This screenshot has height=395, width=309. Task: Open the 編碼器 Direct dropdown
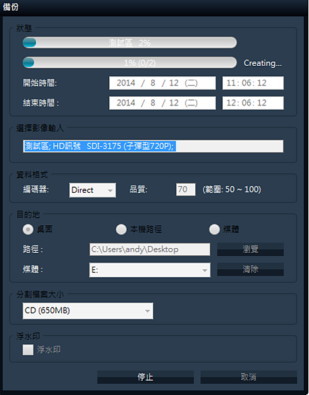click(93, 190)
